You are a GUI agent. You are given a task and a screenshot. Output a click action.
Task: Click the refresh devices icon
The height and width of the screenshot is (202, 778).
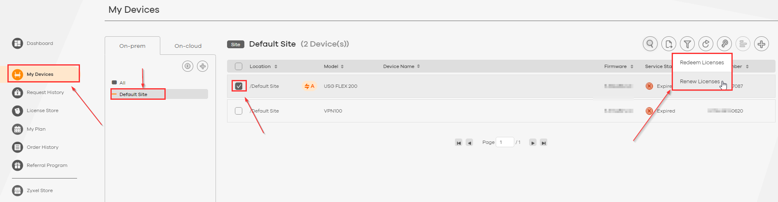click(706, 44)
